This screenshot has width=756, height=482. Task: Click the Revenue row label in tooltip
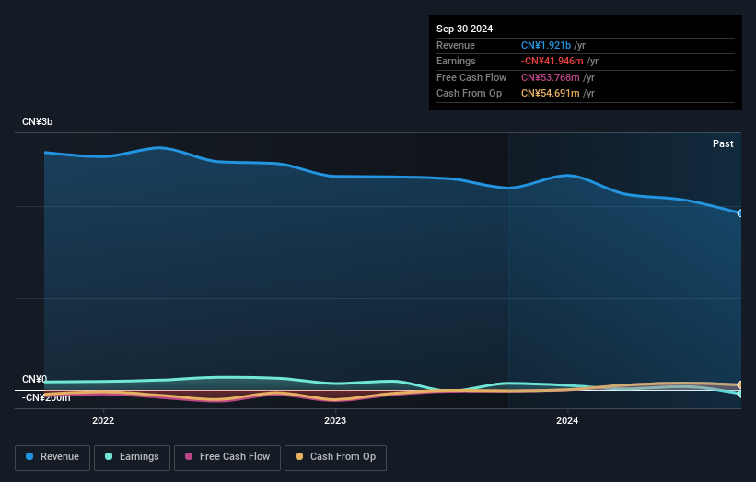tap(456, 45)
